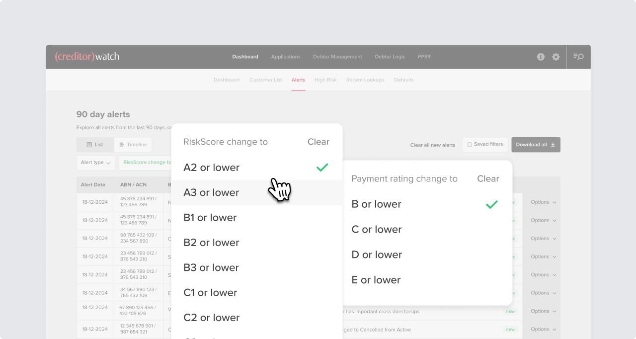The image size is (636, 339).
Task: Click Alert Date column header
Action: (x=93, y=184)
